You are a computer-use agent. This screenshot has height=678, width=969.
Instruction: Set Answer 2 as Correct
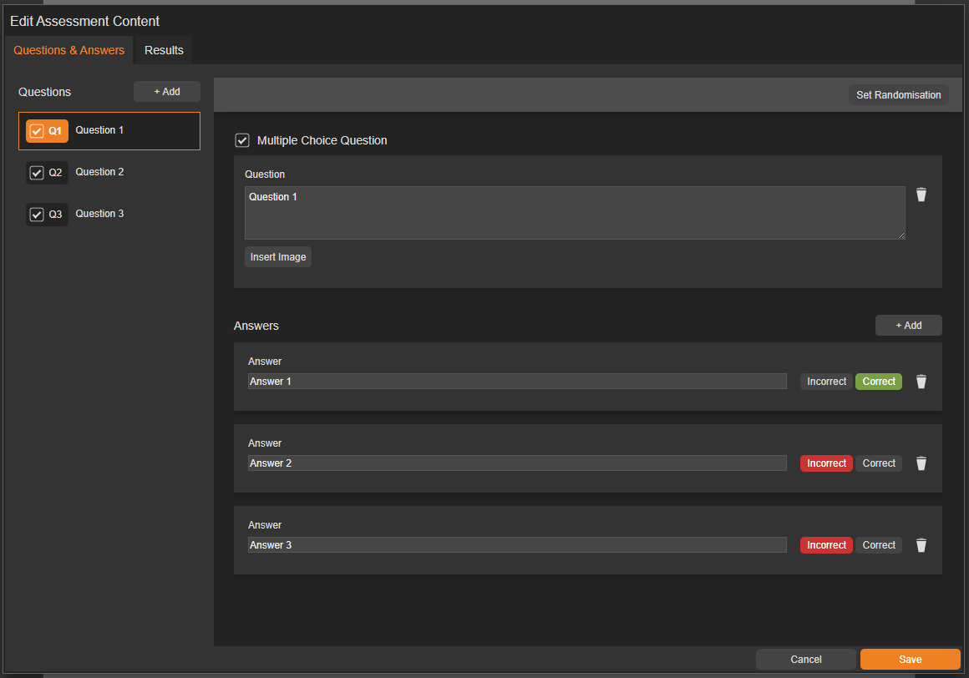[x=879, y=463]
